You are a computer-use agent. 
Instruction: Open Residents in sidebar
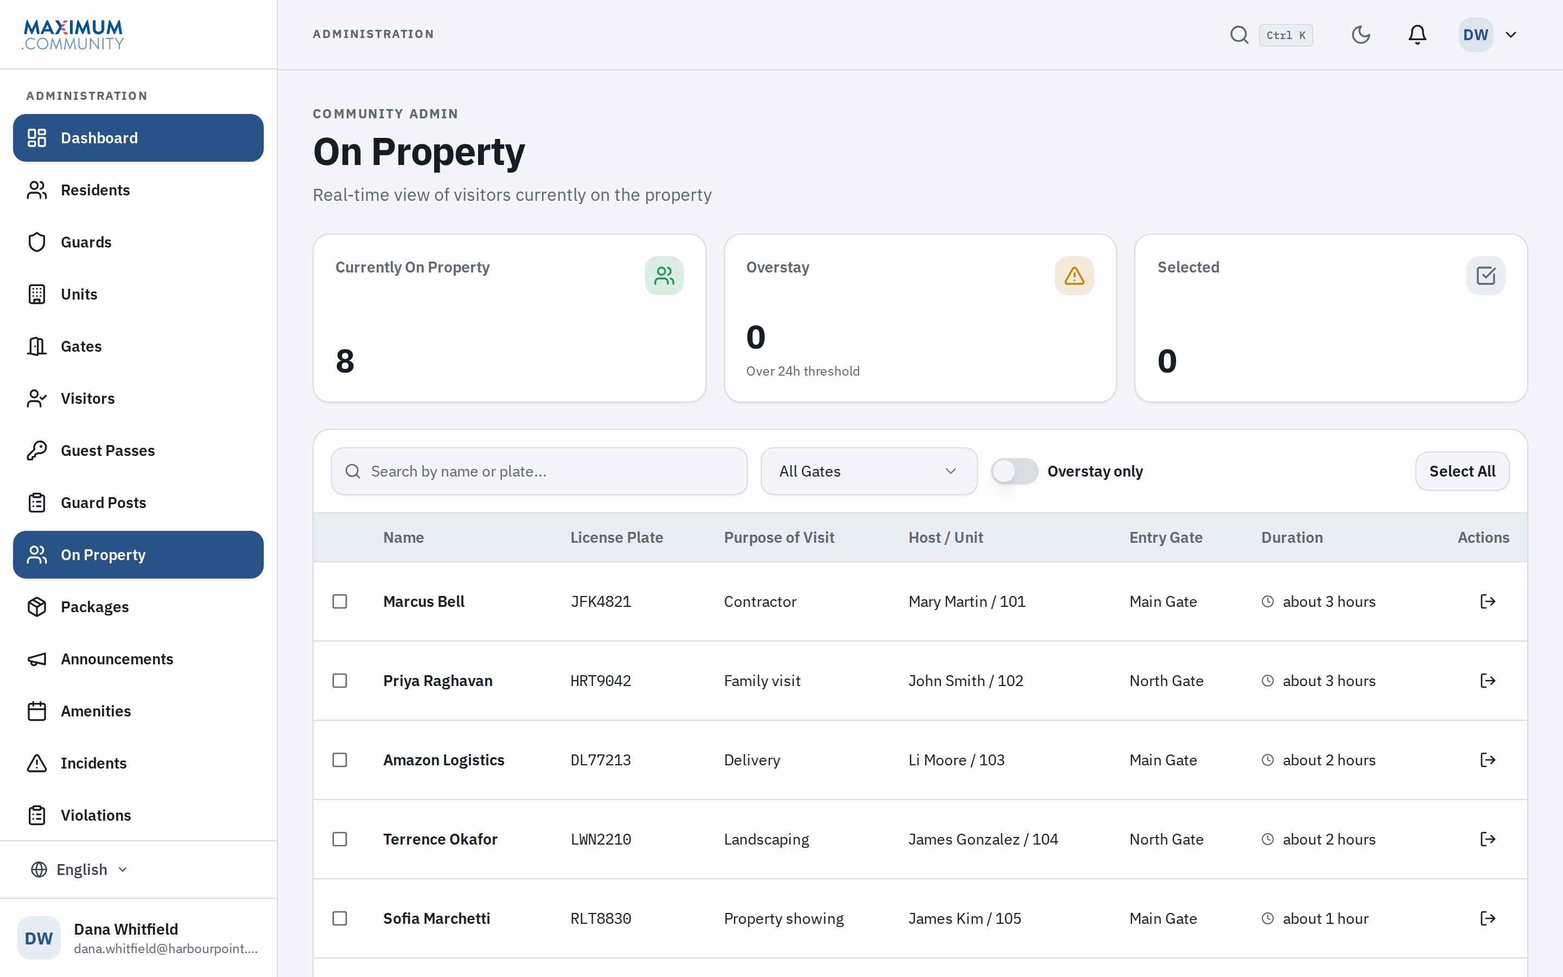(138, 190)
